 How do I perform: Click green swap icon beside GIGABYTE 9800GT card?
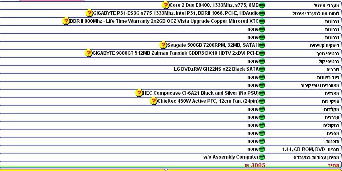262,53
